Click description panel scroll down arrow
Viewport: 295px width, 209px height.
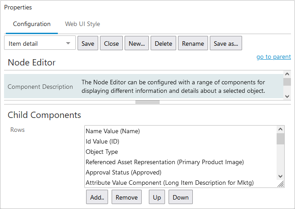point(287,96)
